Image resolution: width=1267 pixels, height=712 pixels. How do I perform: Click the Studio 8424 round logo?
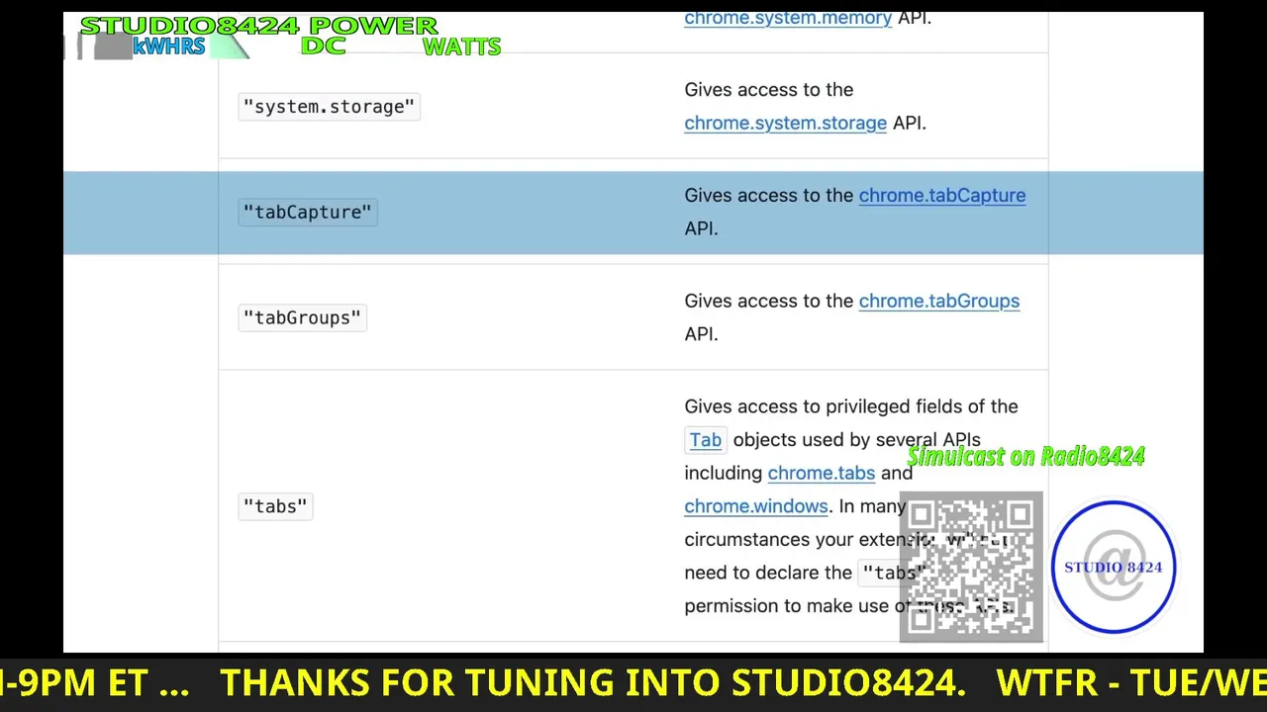pos(1114,567)
